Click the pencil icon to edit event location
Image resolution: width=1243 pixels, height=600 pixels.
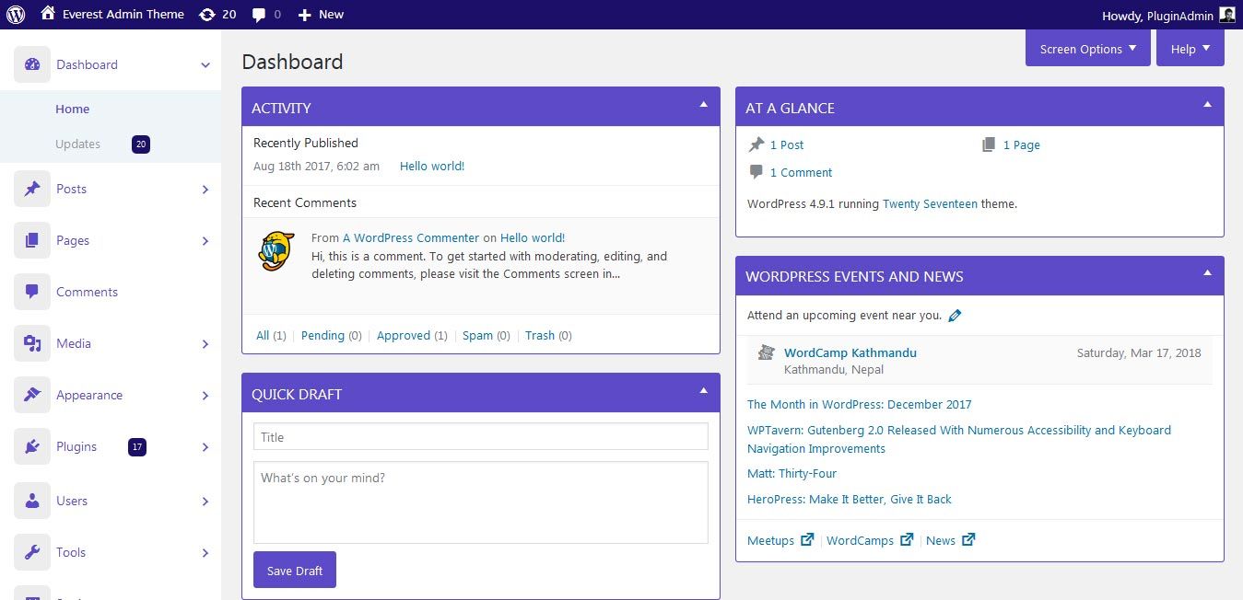click(x=955, y=316)
